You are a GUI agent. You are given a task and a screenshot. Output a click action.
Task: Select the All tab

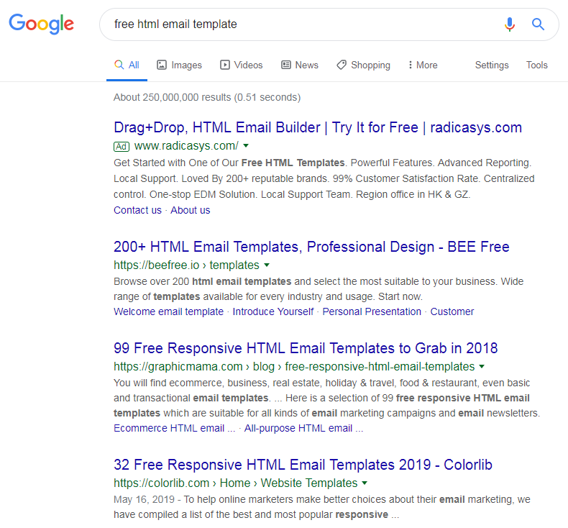click(127, 65)
